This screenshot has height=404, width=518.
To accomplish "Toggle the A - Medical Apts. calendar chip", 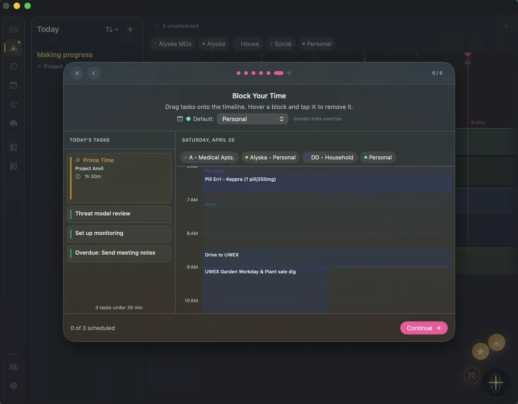I will pos(209,157).
